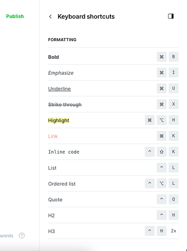Click the Q key icon for Quote
The height and width of the screenshot is (251, 187).
pos(173,199)
